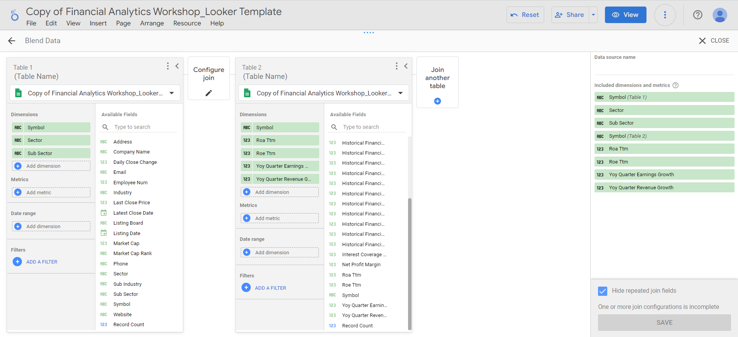Viewport: 738px width, 337px height.
Task: Open the Insert menu
Action: click(x=98, y=23)
